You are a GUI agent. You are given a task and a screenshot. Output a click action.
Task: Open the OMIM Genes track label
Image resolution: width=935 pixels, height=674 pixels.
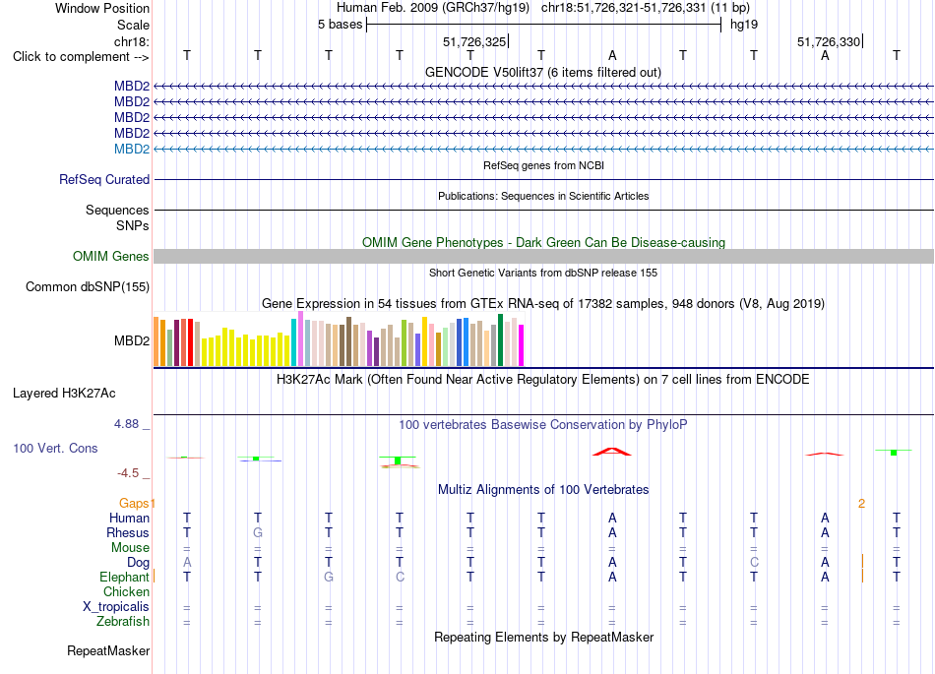click(111, 256)
